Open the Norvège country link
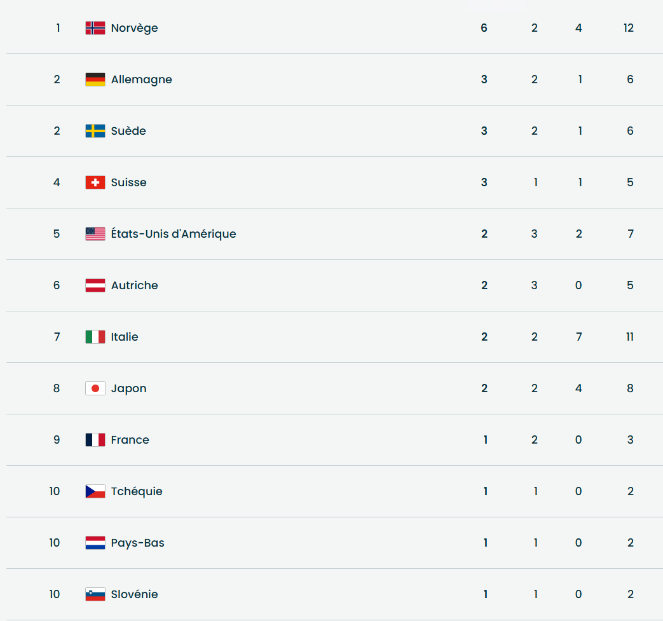Screen dimensions: 663x621 [x=134, y=28]
